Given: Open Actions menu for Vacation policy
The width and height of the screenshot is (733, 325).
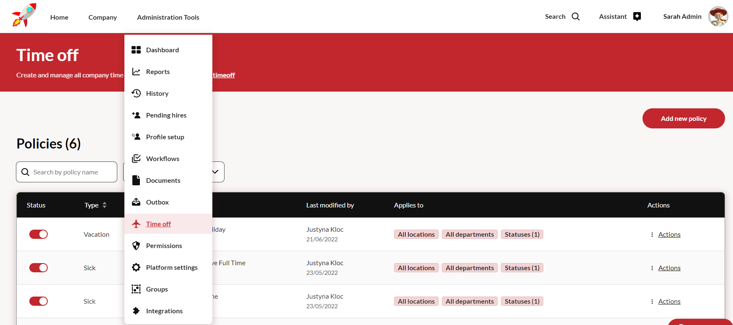Looking at the screenshot, I should pyautogui.click(x=669, y=234).
